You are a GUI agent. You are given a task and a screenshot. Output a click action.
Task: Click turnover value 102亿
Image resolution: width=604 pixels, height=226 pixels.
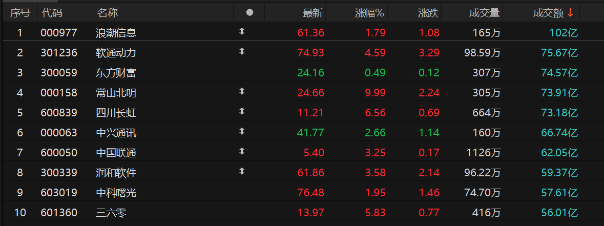564,33
